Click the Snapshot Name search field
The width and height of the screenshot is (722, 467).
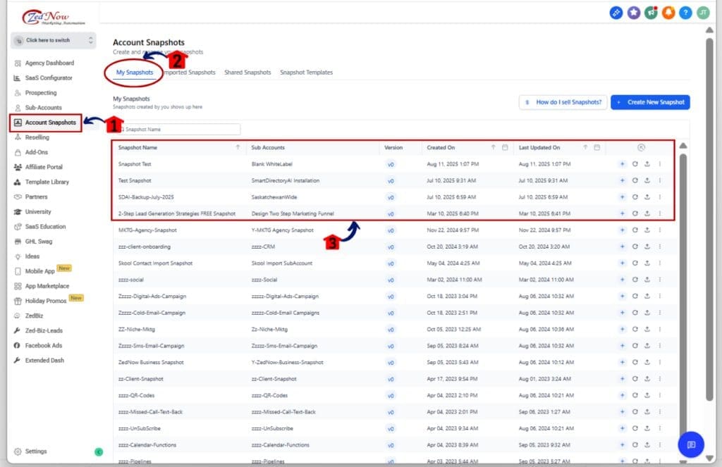coord(180,129)
